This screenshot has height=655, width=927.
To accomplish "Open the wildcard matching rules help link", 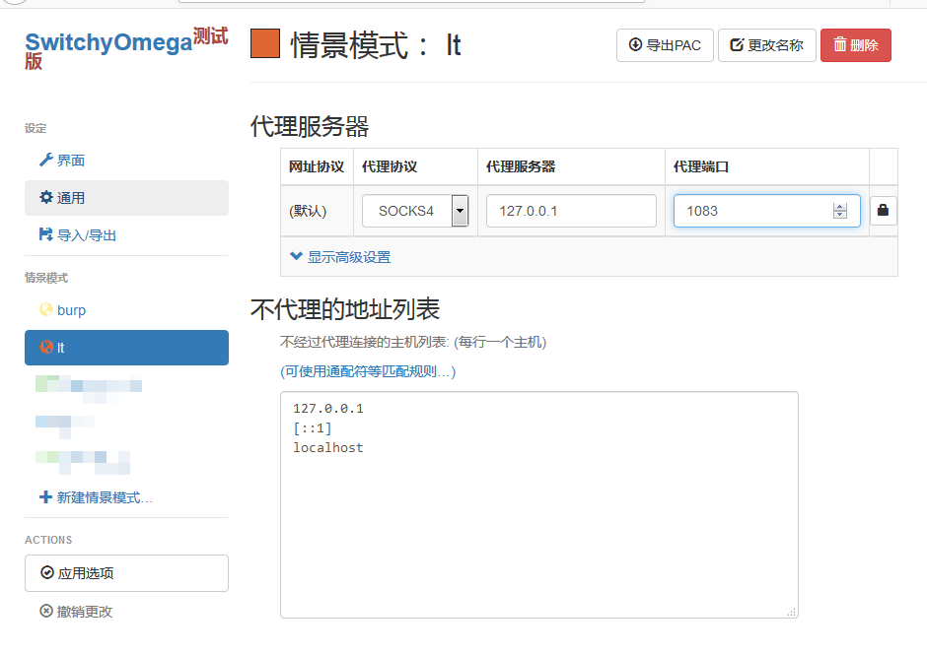I will point(368,371).
